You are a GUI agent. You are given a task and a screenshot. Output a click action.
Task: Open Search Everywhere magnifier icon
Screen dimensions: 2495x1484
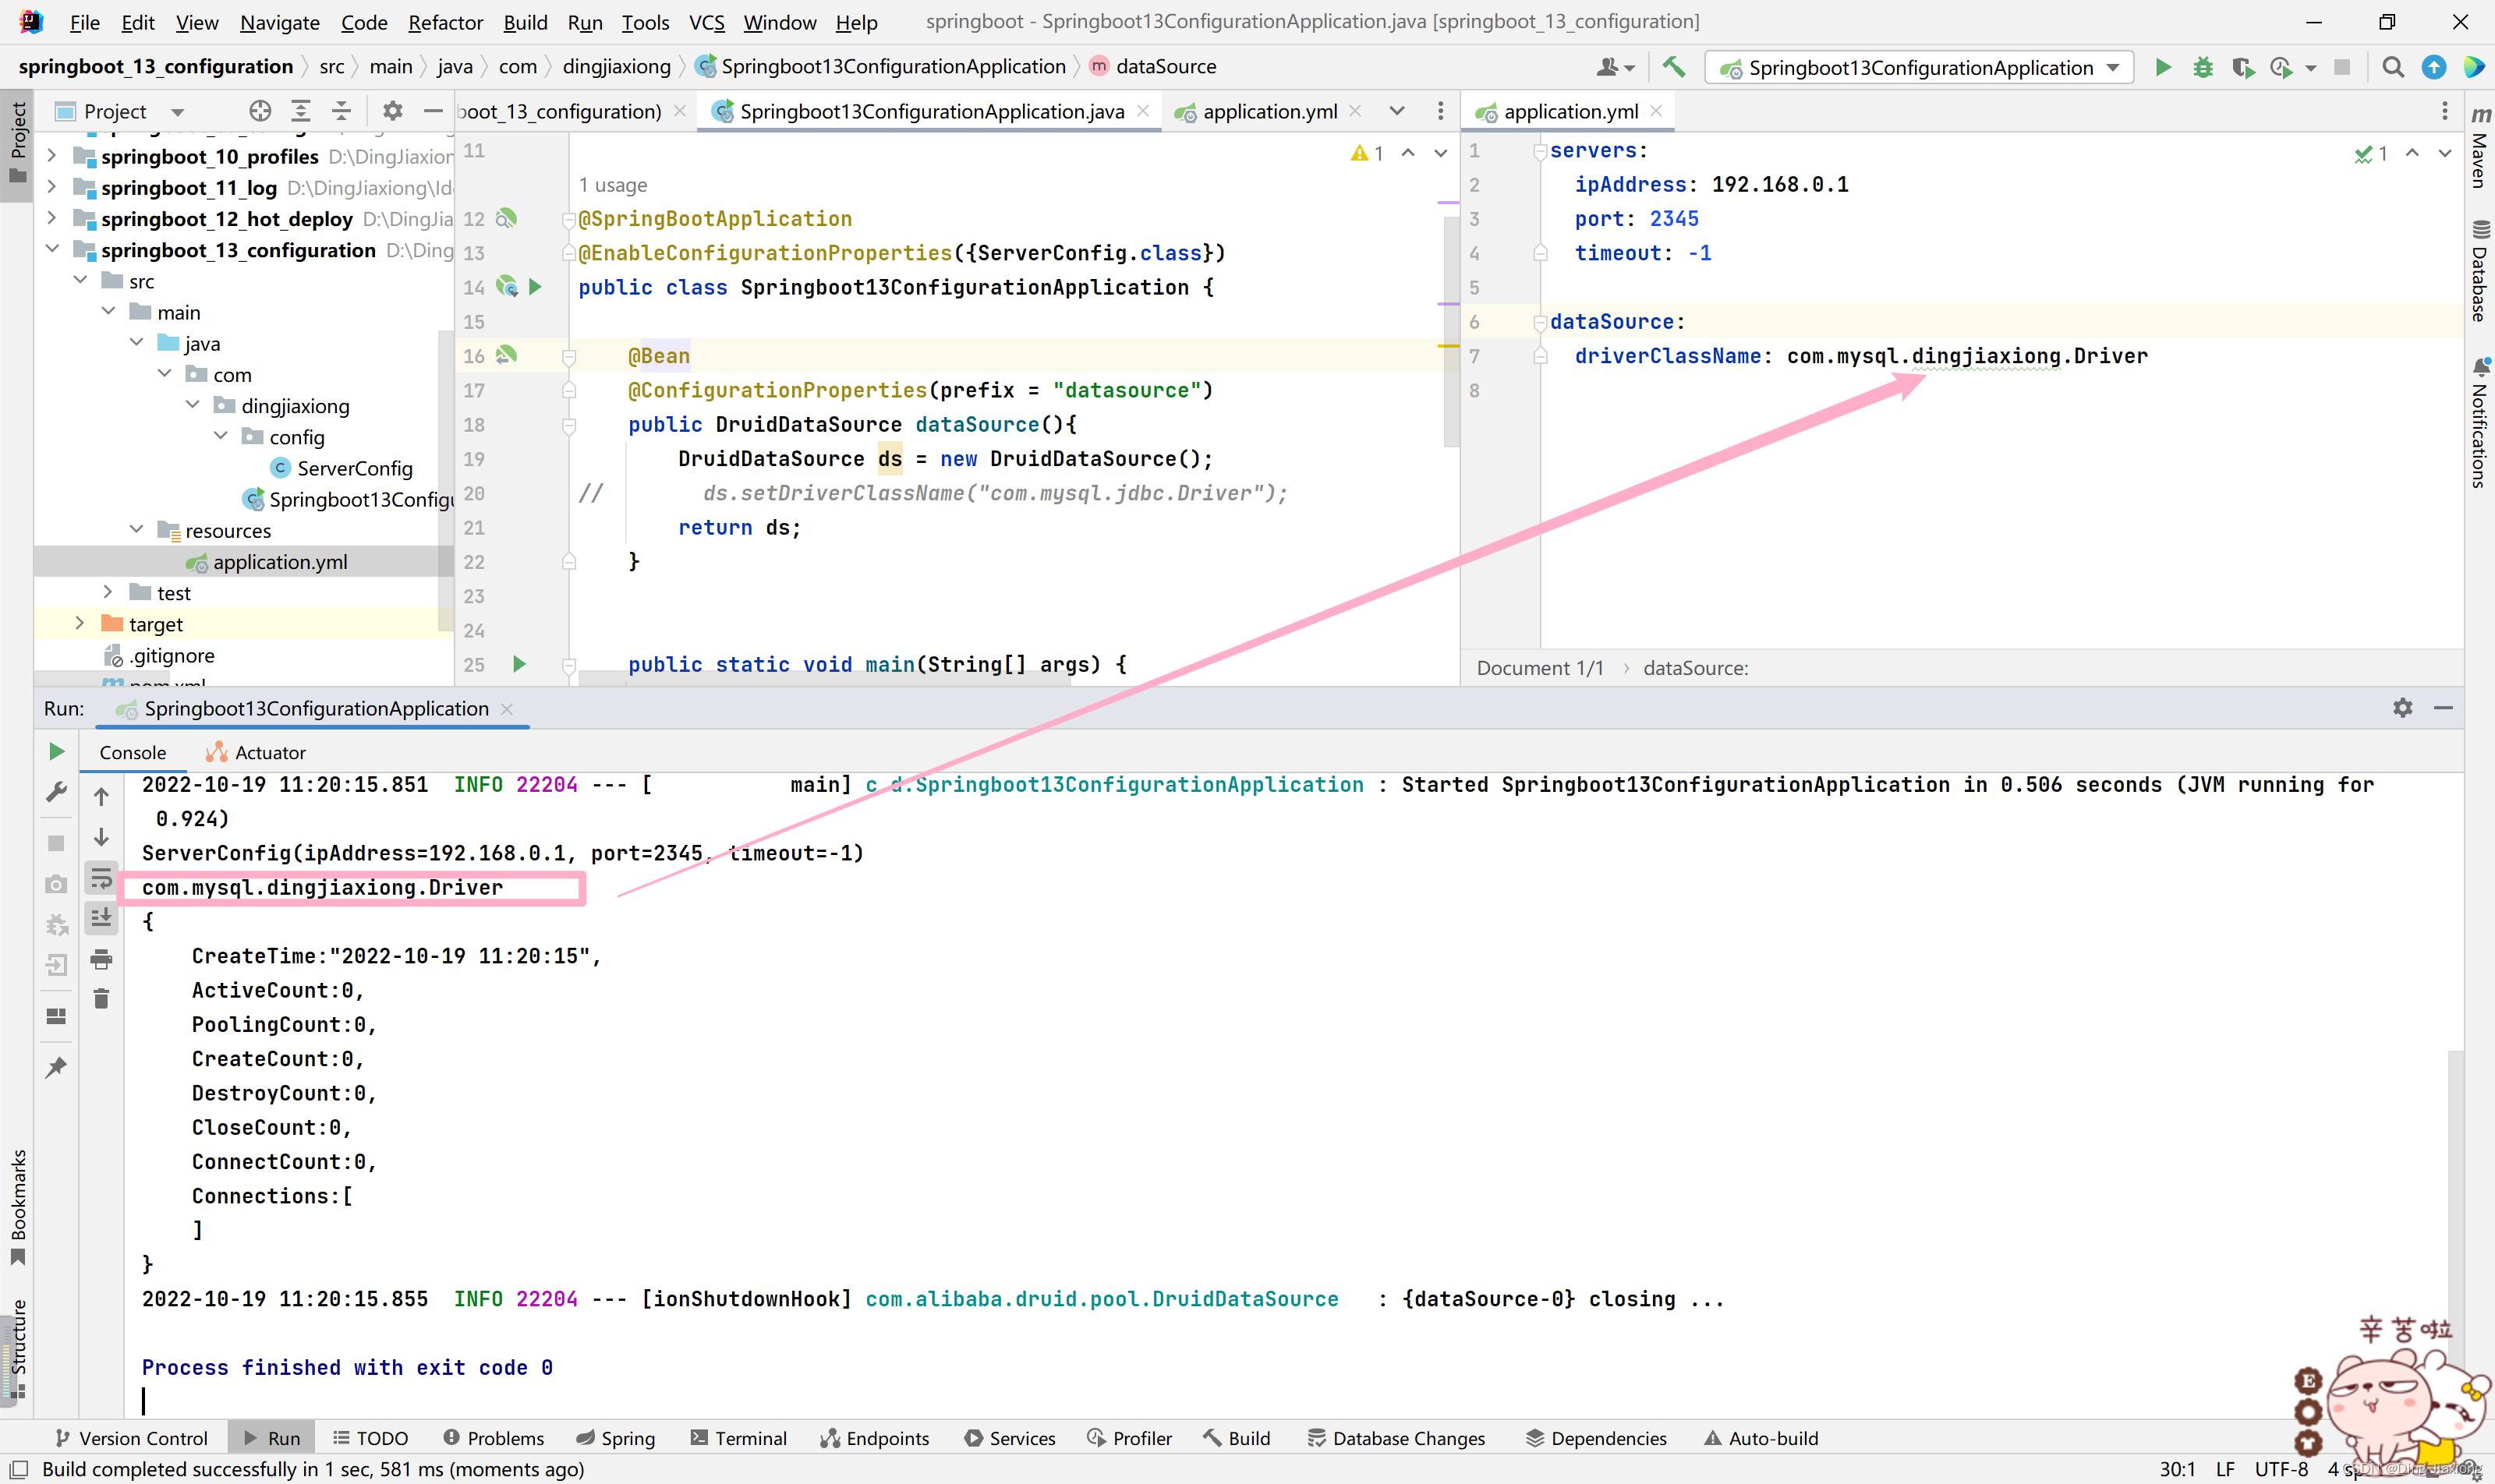click(x=2393, y=67)
